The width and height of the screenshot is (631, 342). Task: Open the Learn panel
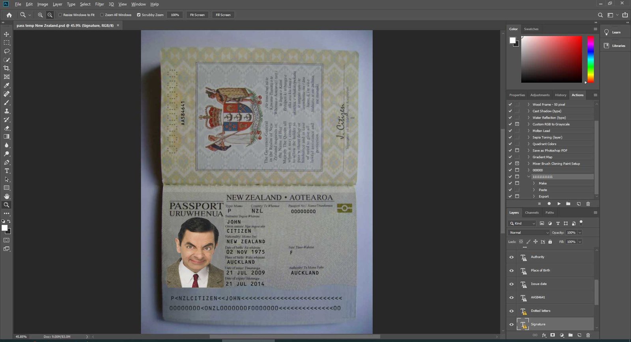[x=612, y=32]
